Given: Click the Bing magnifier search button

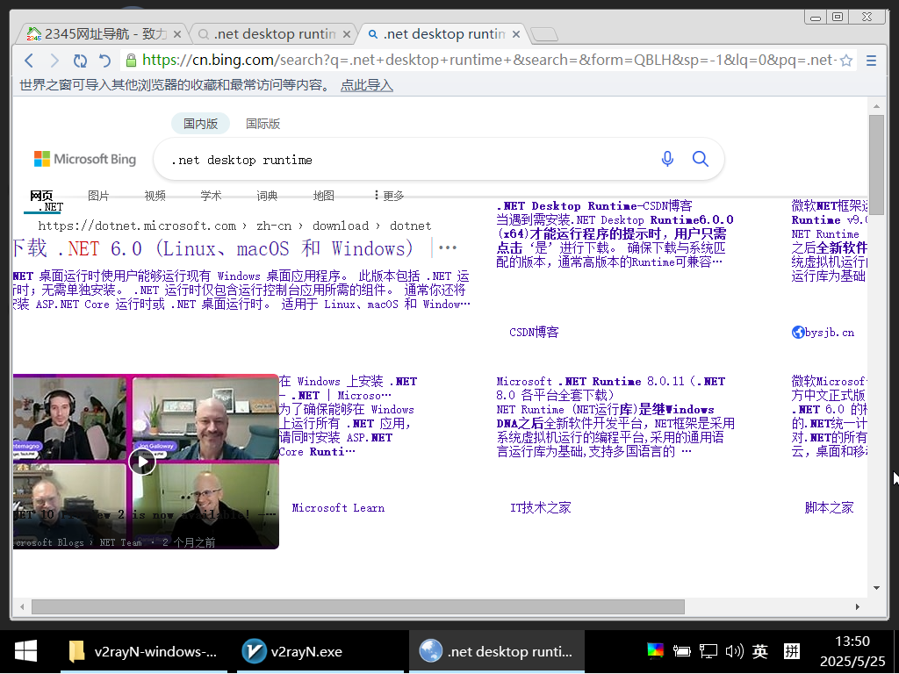Looking at the screenshot, I should [700, 159].
